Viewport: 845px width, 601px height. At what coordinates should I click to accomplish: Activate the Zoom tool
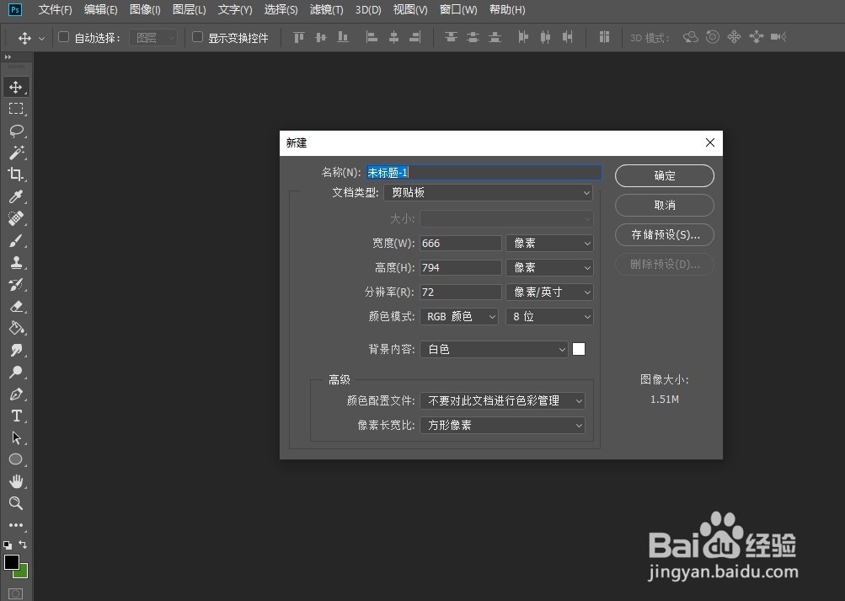18,503
